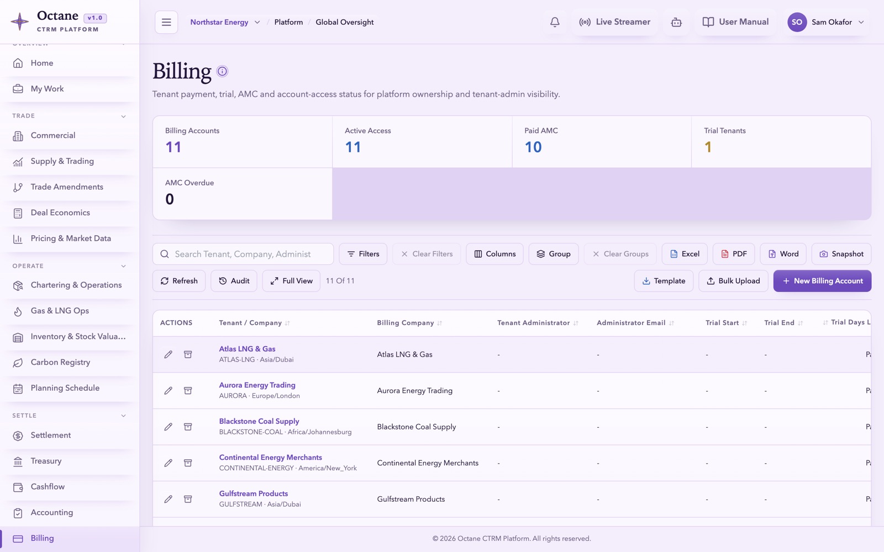The width and height of the screenshot is (884, 552).
Task: Open the Filters panel
Action: (363, 254)
